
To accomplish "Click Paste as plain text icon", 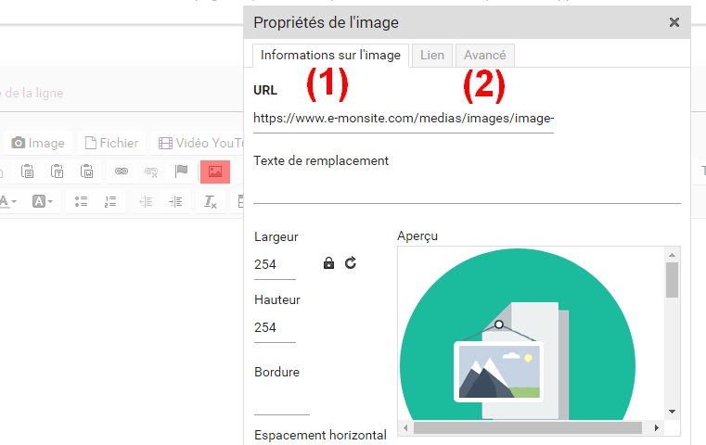I will click(57, 172).
